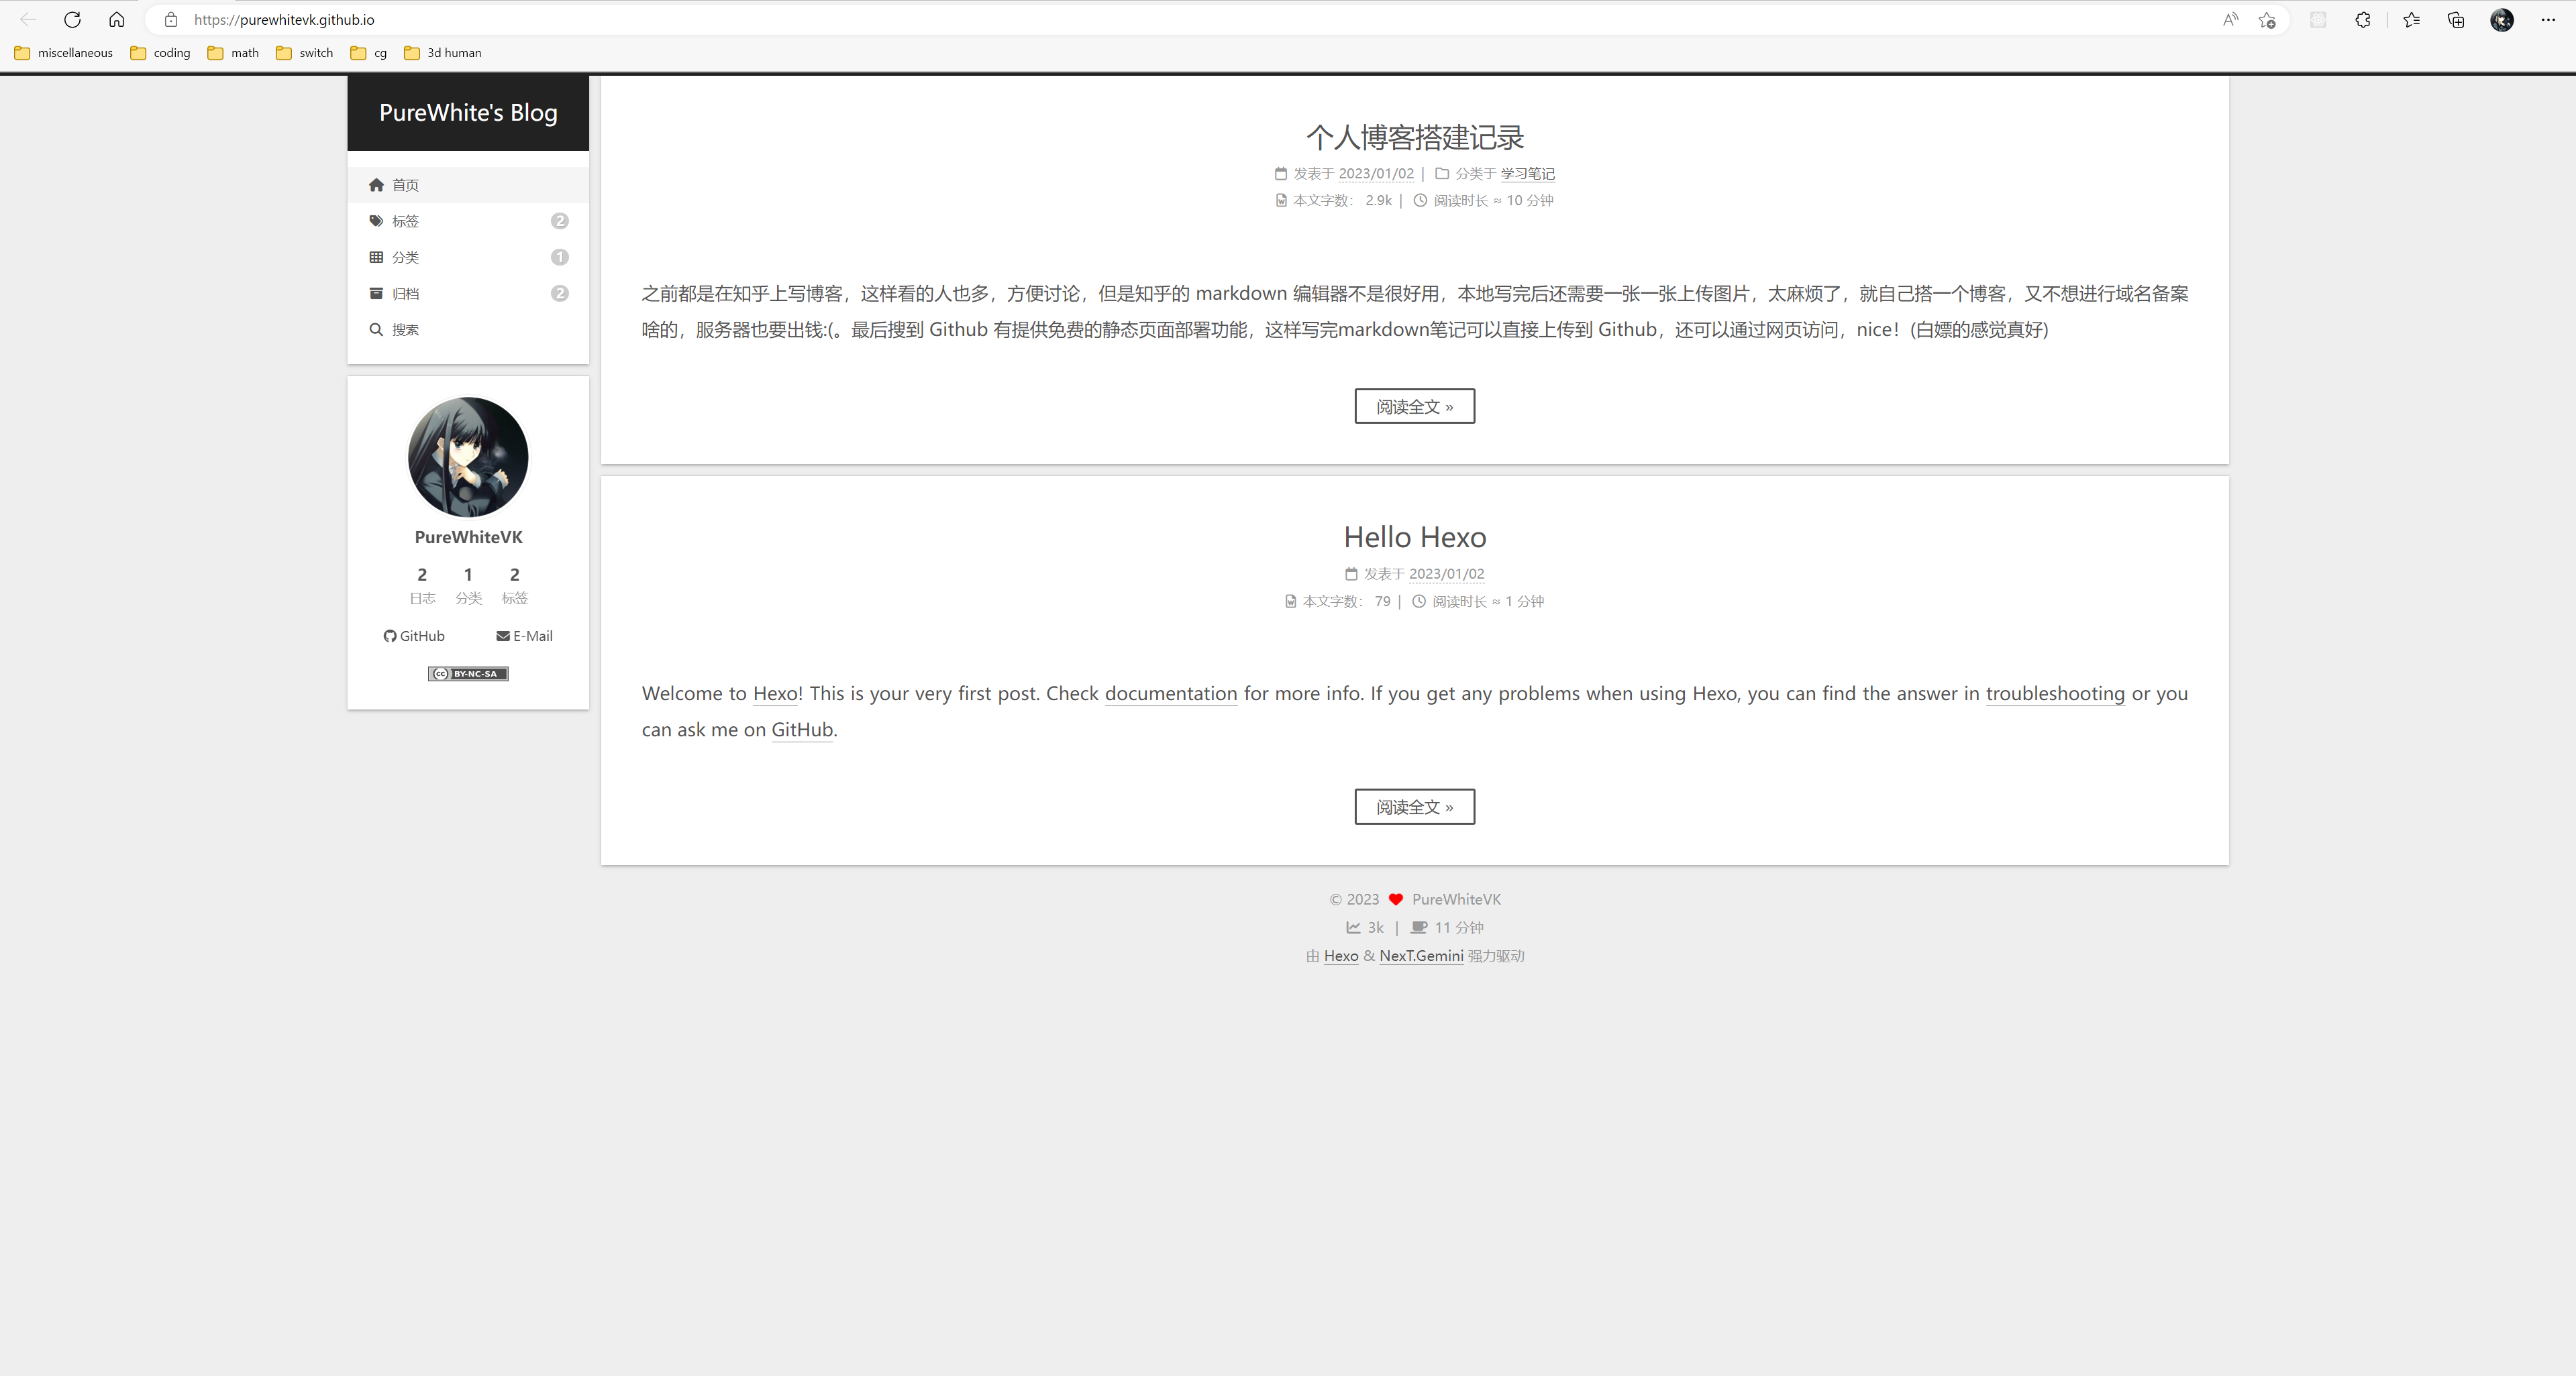This screenshot has width=2576, height=1376.
Task: Open the browser Collections icon
Action: (2455, 19)
